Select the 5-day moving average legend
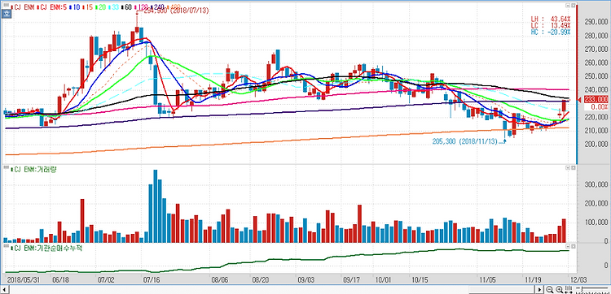611x294 pixels. tap(52, 7)
